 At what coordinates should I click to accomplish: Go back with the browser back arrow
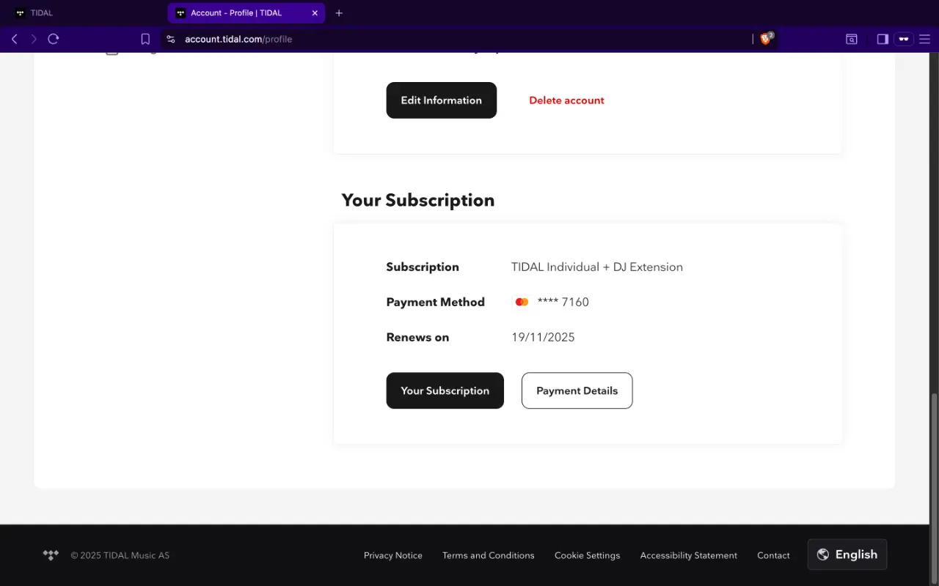pos(14,39)
